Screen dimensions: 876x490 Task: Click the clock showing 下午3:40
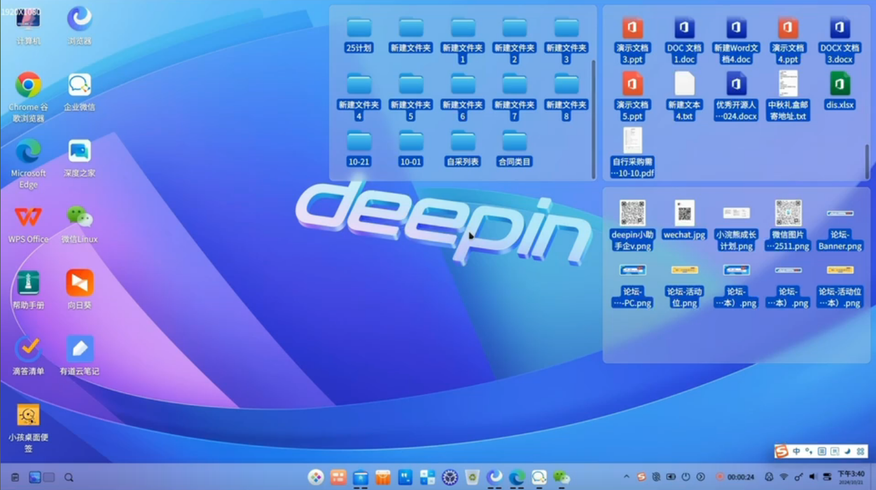point(851,473)
